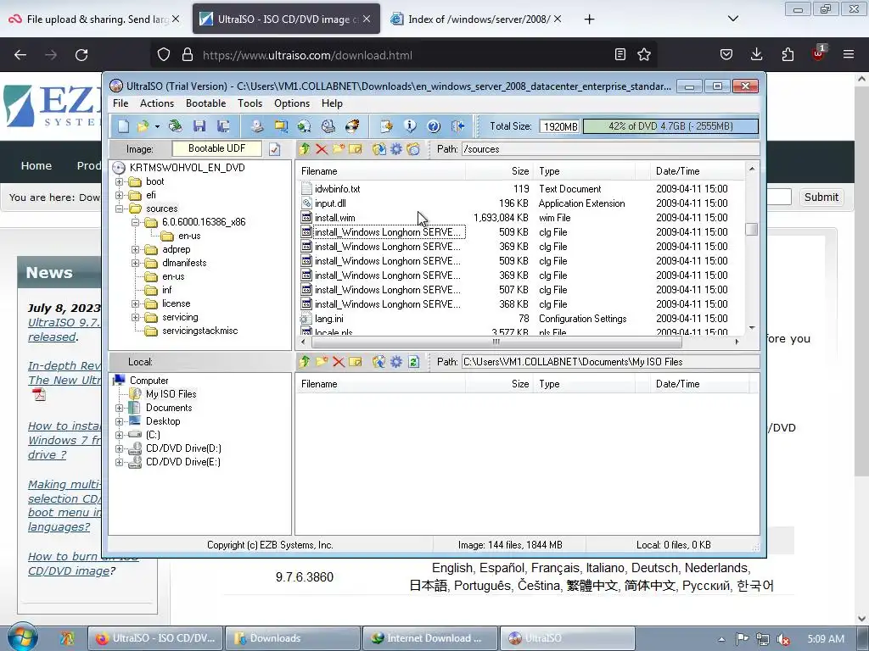Viewport: 869px width, 651px height.
Task: Click the New image toolbar icon
Action: 123,126
